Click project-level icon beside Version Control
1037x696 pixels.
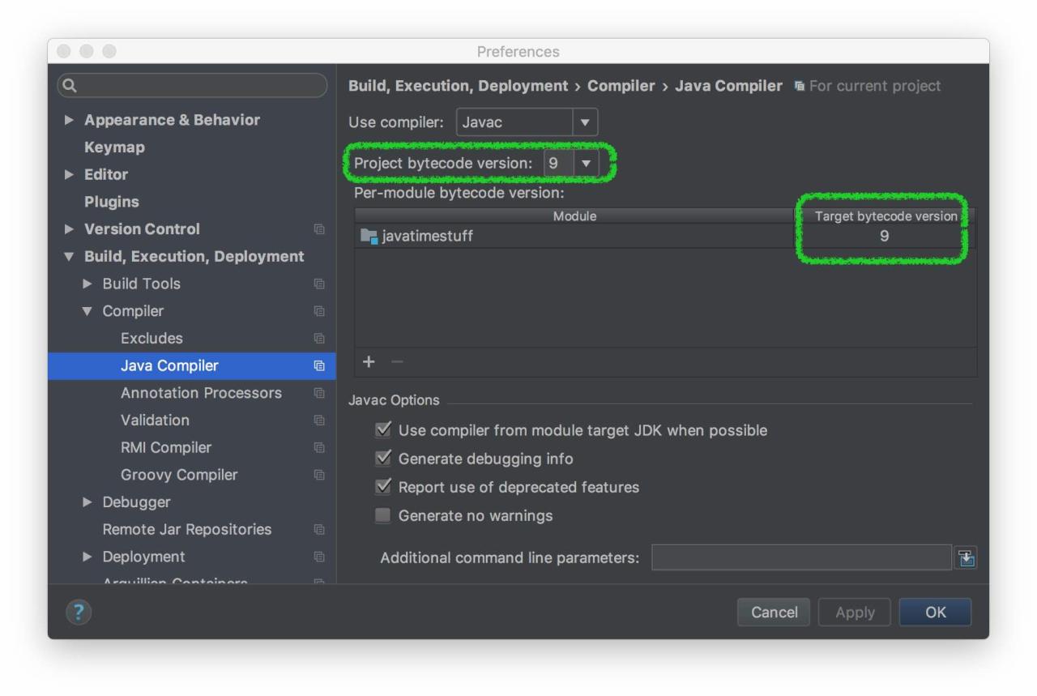(319, 229)
